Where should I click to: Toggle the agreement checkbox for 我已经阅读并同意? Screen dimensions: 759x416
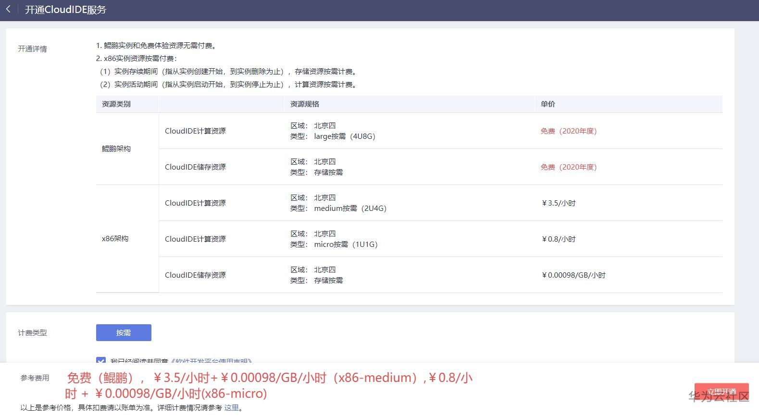coord(101,360)
